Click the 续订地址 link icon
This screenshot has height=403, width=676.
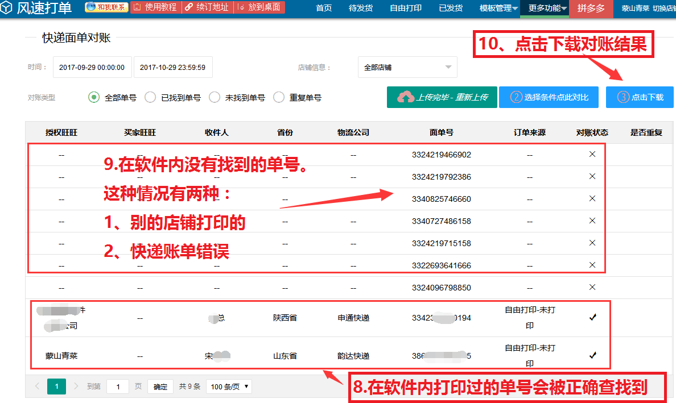(x=189, y=7)
